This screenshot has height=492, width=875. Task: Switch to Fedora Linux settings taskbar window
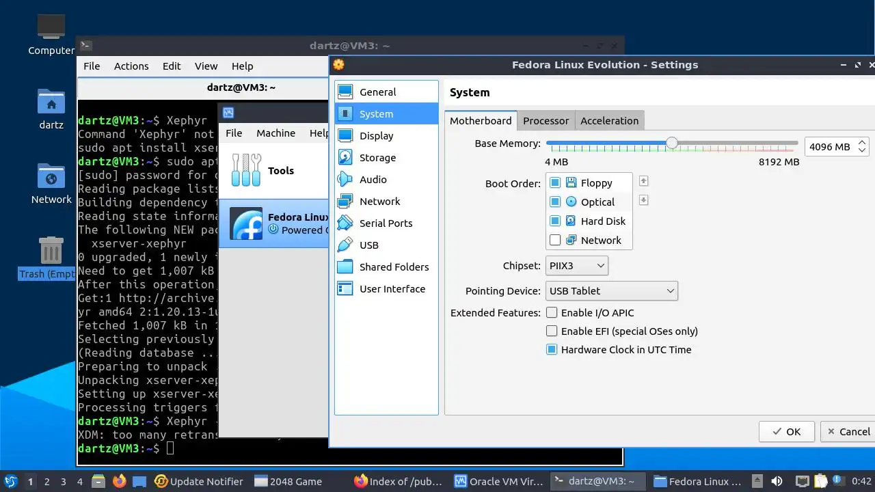(699, 481)
